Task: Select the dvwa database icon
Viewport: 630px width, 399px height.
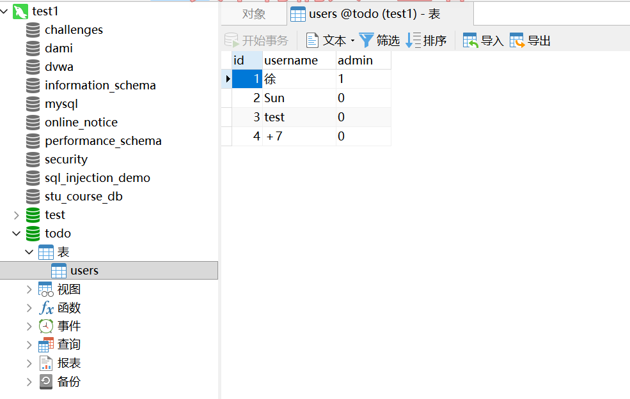Action: (x=33, y=67)
